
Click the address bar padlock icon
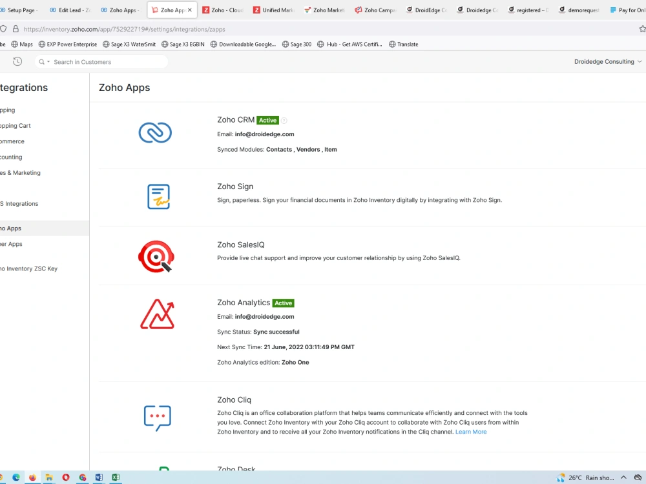click(x=16, y=29)
